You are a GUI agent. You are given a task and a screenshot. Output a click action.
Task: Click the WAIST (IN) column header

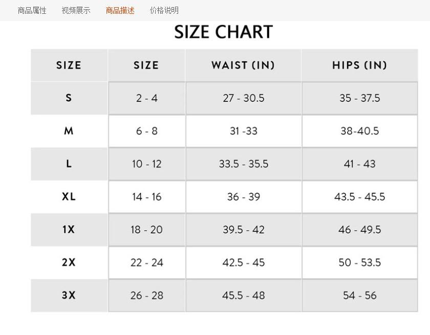click(243, 65)
